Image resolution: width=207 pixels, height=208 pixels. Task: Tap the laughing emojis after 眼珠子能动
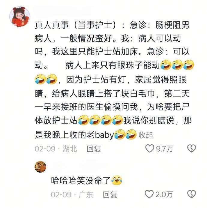point(177,65)
